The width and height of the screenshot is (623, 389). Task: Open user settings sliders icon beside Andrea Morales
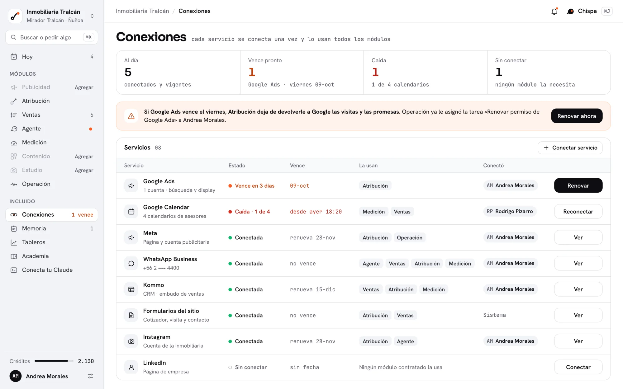coord(90,376)
